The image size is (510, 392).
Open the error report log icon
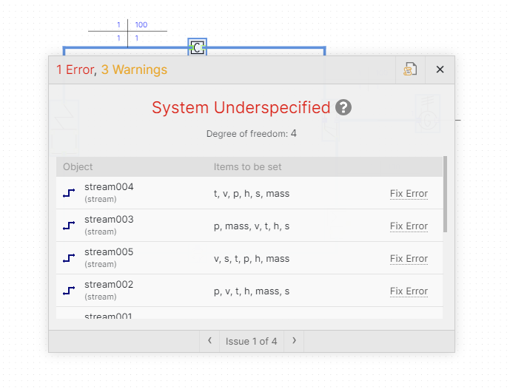[410, 70]
